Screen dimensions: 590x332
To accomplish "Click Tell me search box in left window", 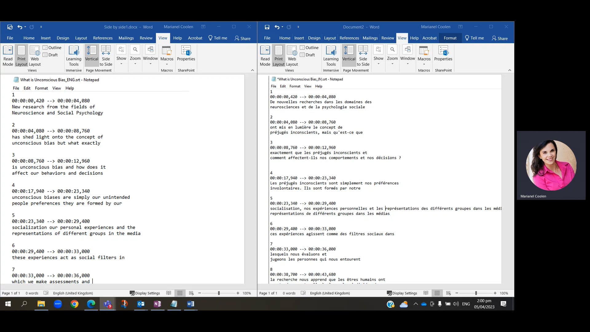I will click(218, 38).
